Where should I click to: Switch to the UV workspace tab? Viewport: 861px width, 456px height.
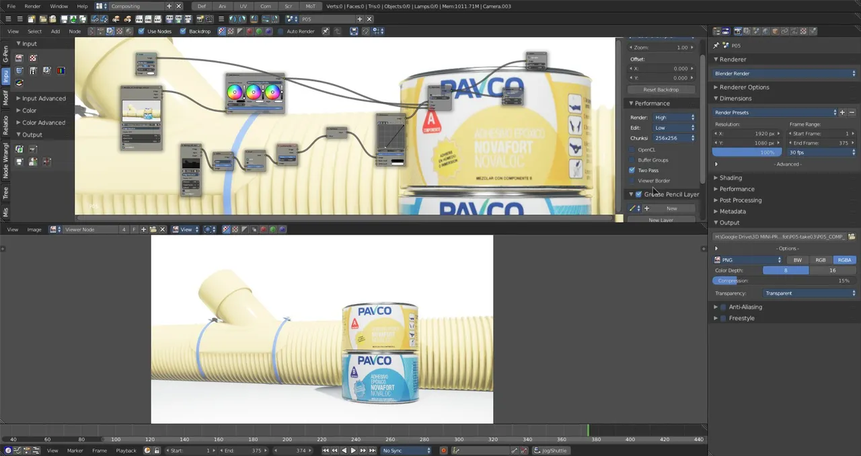(244, 6)
